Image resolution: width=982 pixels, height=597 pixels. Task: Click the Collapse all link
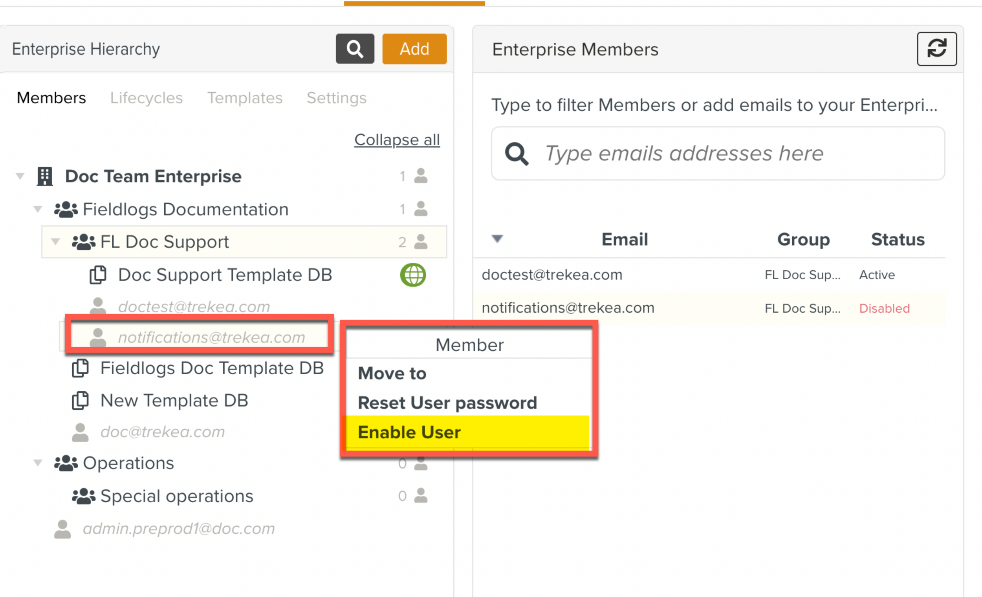click(397, 140)
